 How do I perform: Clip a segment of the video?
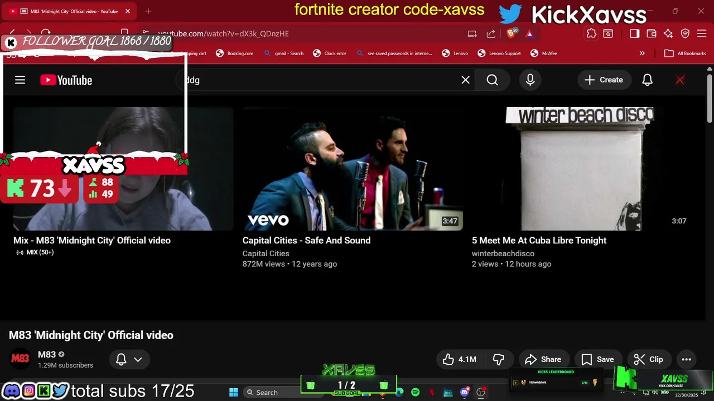[x=649, y=359]
